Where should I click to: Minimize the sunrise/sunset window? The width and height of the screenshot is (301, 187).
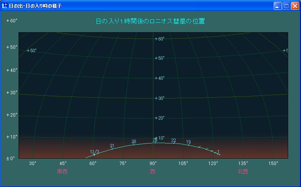point(278,6)
